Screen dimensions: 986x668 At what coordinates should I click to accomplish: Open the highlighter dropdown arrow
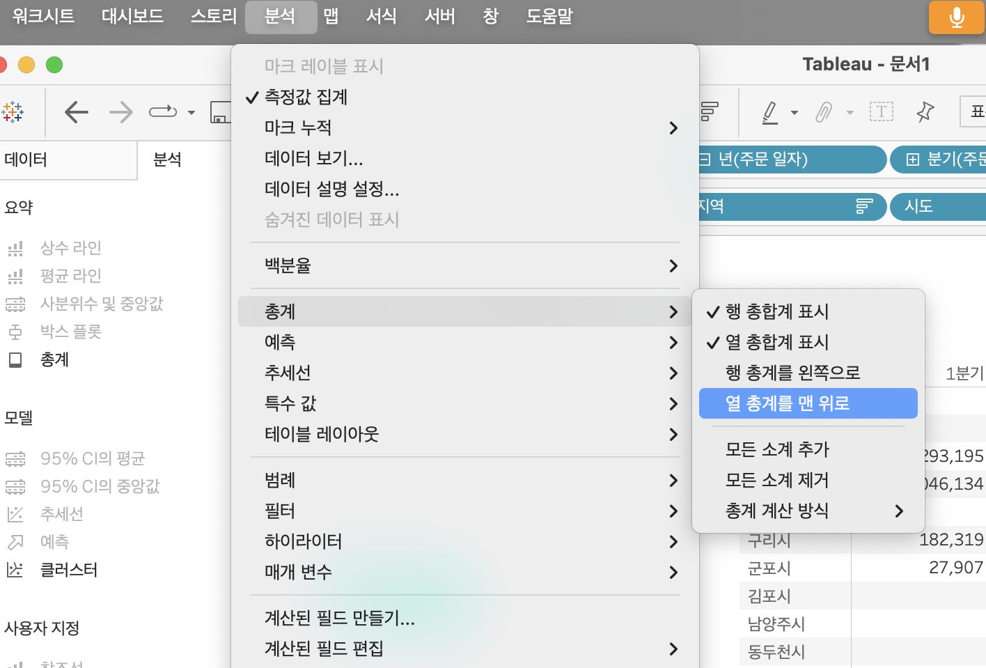[x=795, y=112]
